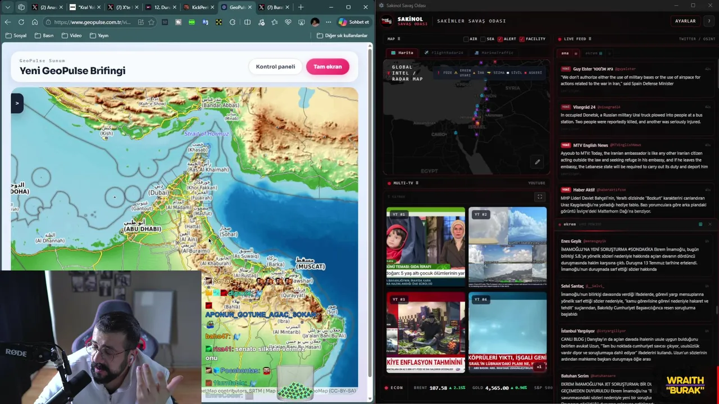The height and width of the screenshot is (404, 719).
Task: Click the question mark help button
Action: click(x=709, y=21)
